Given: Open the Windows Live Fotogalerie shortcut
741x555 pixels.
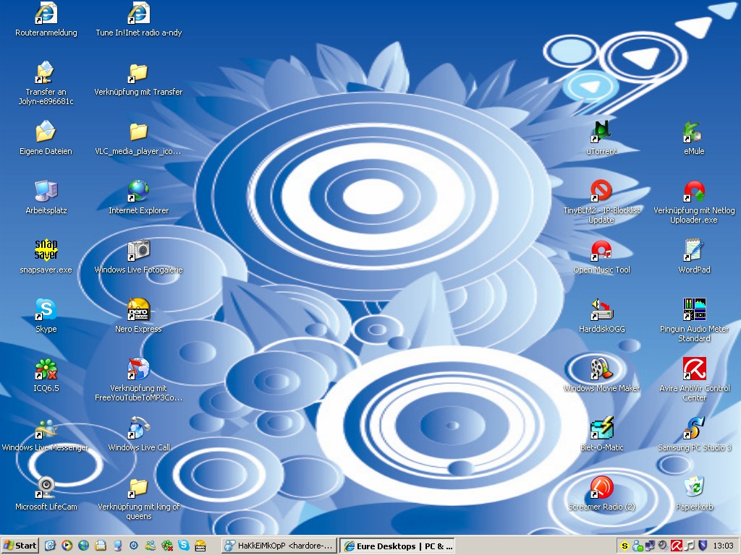Looking at the screenshot, I should 138,250.
